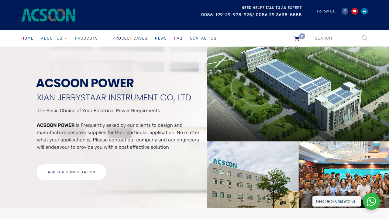View the ACSOON building photo
The image size is (389, 219).
point(253,175)
